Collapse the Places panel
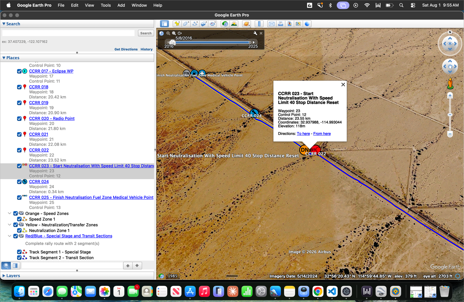The image size is (464, 302). tap(4, 58)
